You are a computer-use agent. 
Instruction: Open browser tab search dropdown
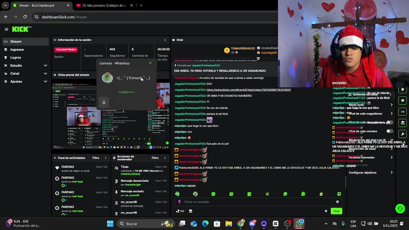(5, 5)
